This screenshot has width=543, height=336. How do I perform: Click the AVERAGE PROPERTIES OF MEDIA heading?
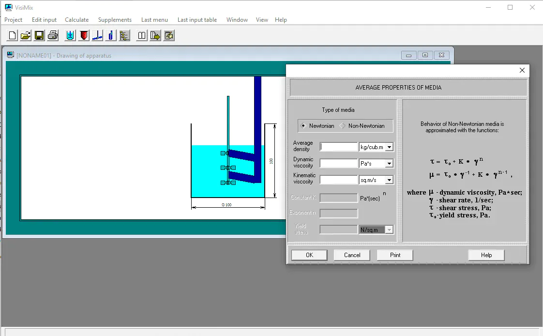(398, 88)
